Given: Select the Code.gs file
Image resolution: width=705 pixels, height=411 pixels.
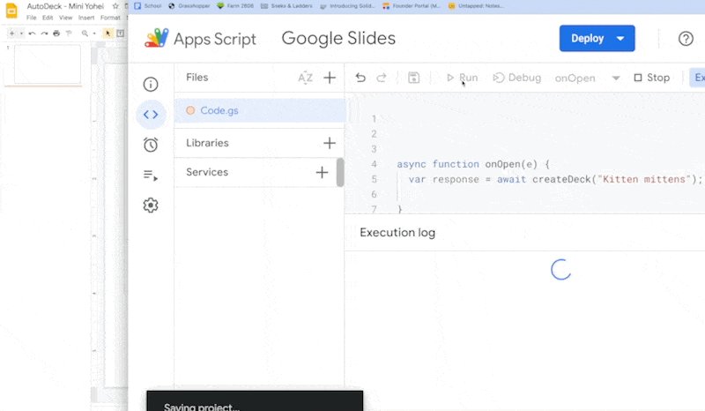Looking at the screenshot, I should [x=260, y=110].
